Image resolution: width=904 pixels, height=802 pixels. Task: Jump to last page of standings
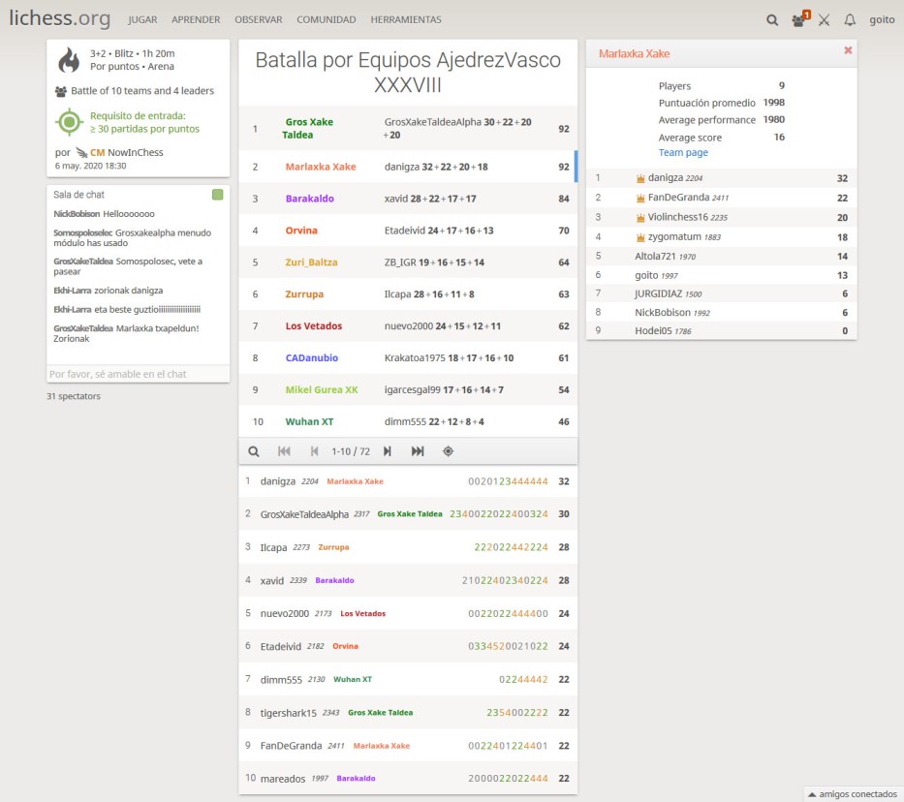click(418, 451)
